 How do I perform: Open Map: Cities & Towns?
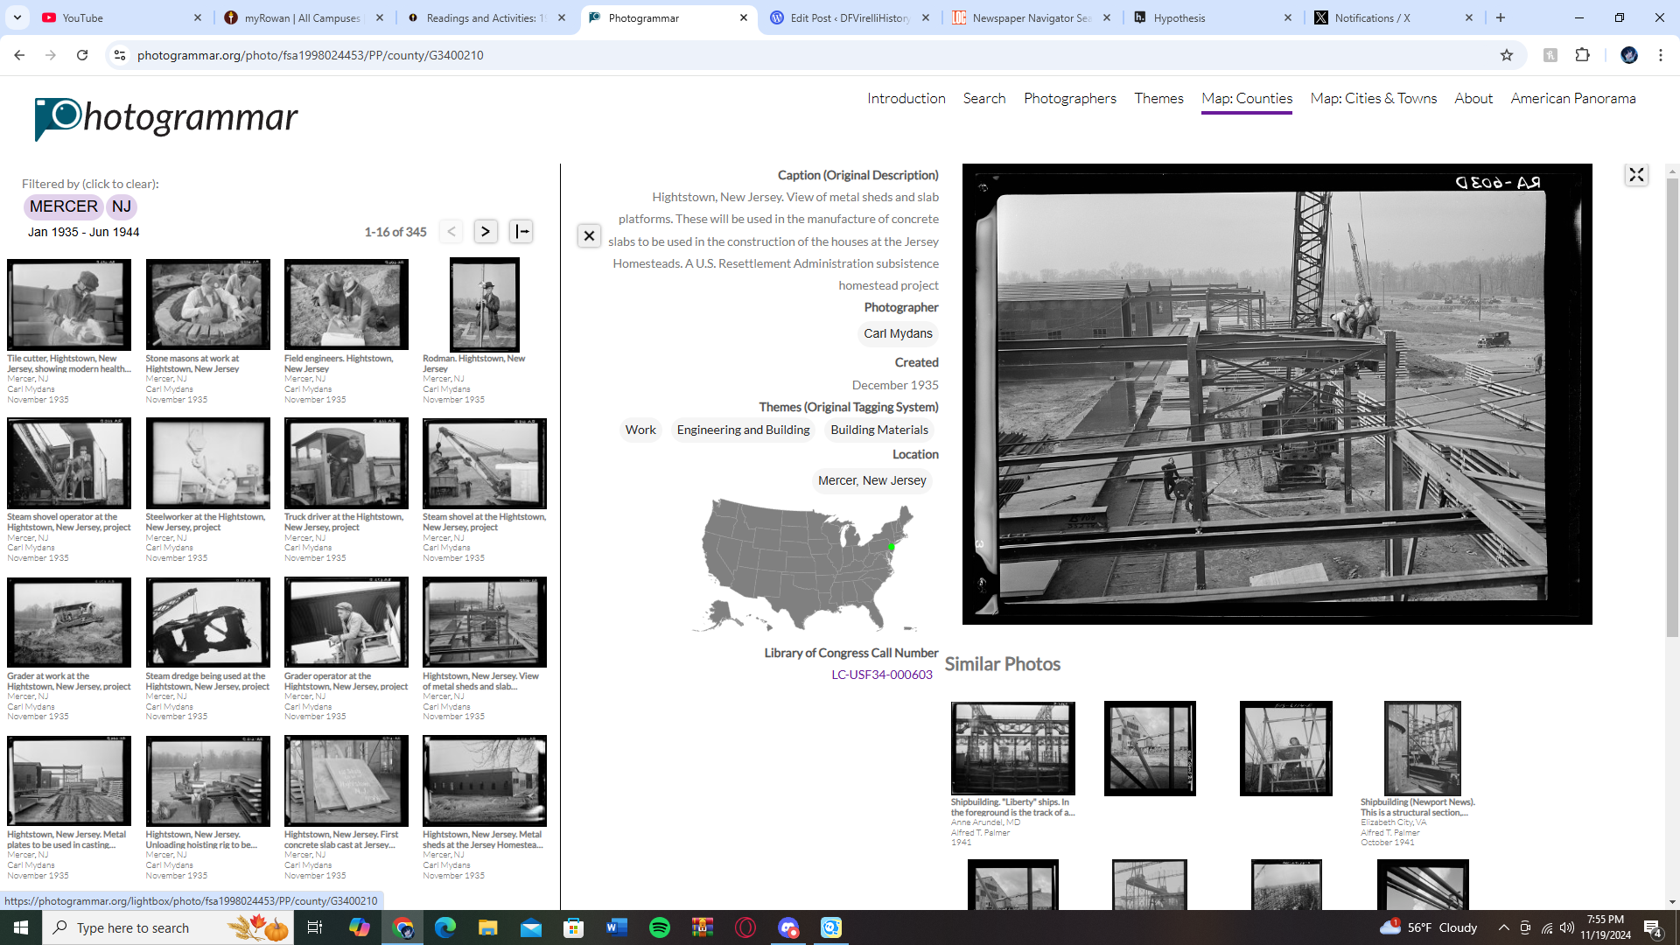[1374, 98]
